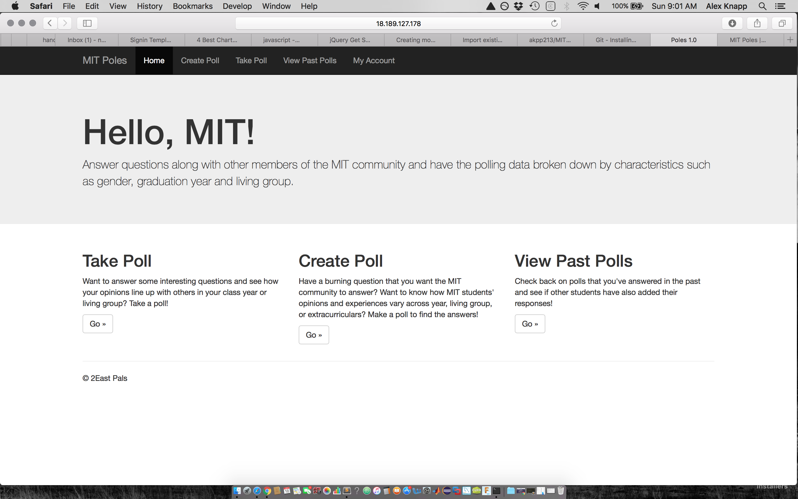Click the Safari back arrow button
Screen dimensions: 798x499
pos(50,23)
